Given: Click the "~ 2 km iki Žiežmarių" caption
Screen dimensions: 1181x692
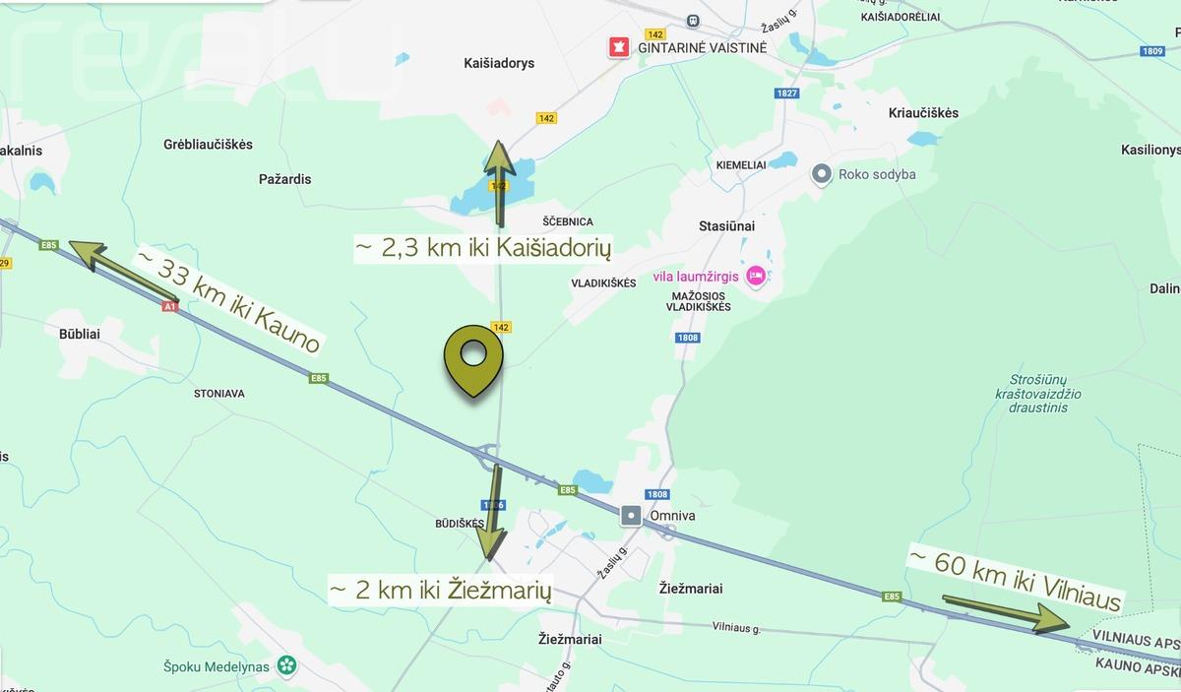Looking at the screenshot, I should click(440, 590).
